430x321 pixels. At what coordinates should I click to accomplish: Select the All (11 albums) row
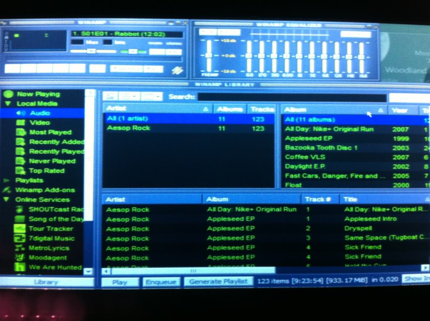coord(356,120)
